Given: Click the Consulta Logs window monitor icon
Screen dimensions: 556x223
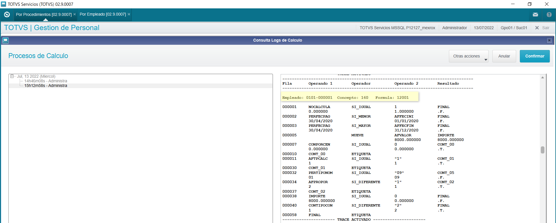Looking at the screenshot, I should [x=6, y=40].
